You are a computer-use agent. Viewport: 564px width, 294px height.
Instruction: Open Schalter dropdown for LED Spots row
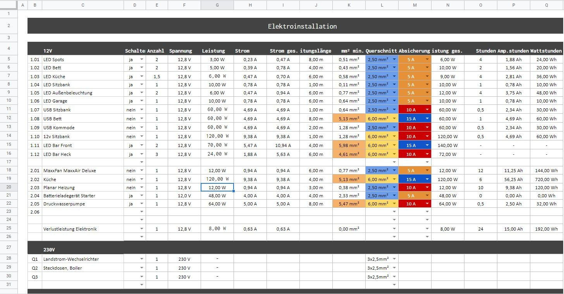(142, 60)
